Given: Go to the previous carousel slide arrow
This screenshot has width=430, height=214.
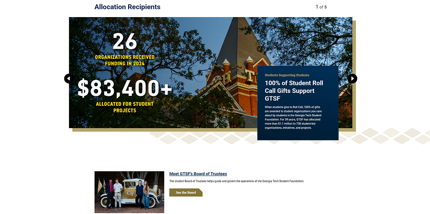Looking at the screenshot, I should coord(69,79).
